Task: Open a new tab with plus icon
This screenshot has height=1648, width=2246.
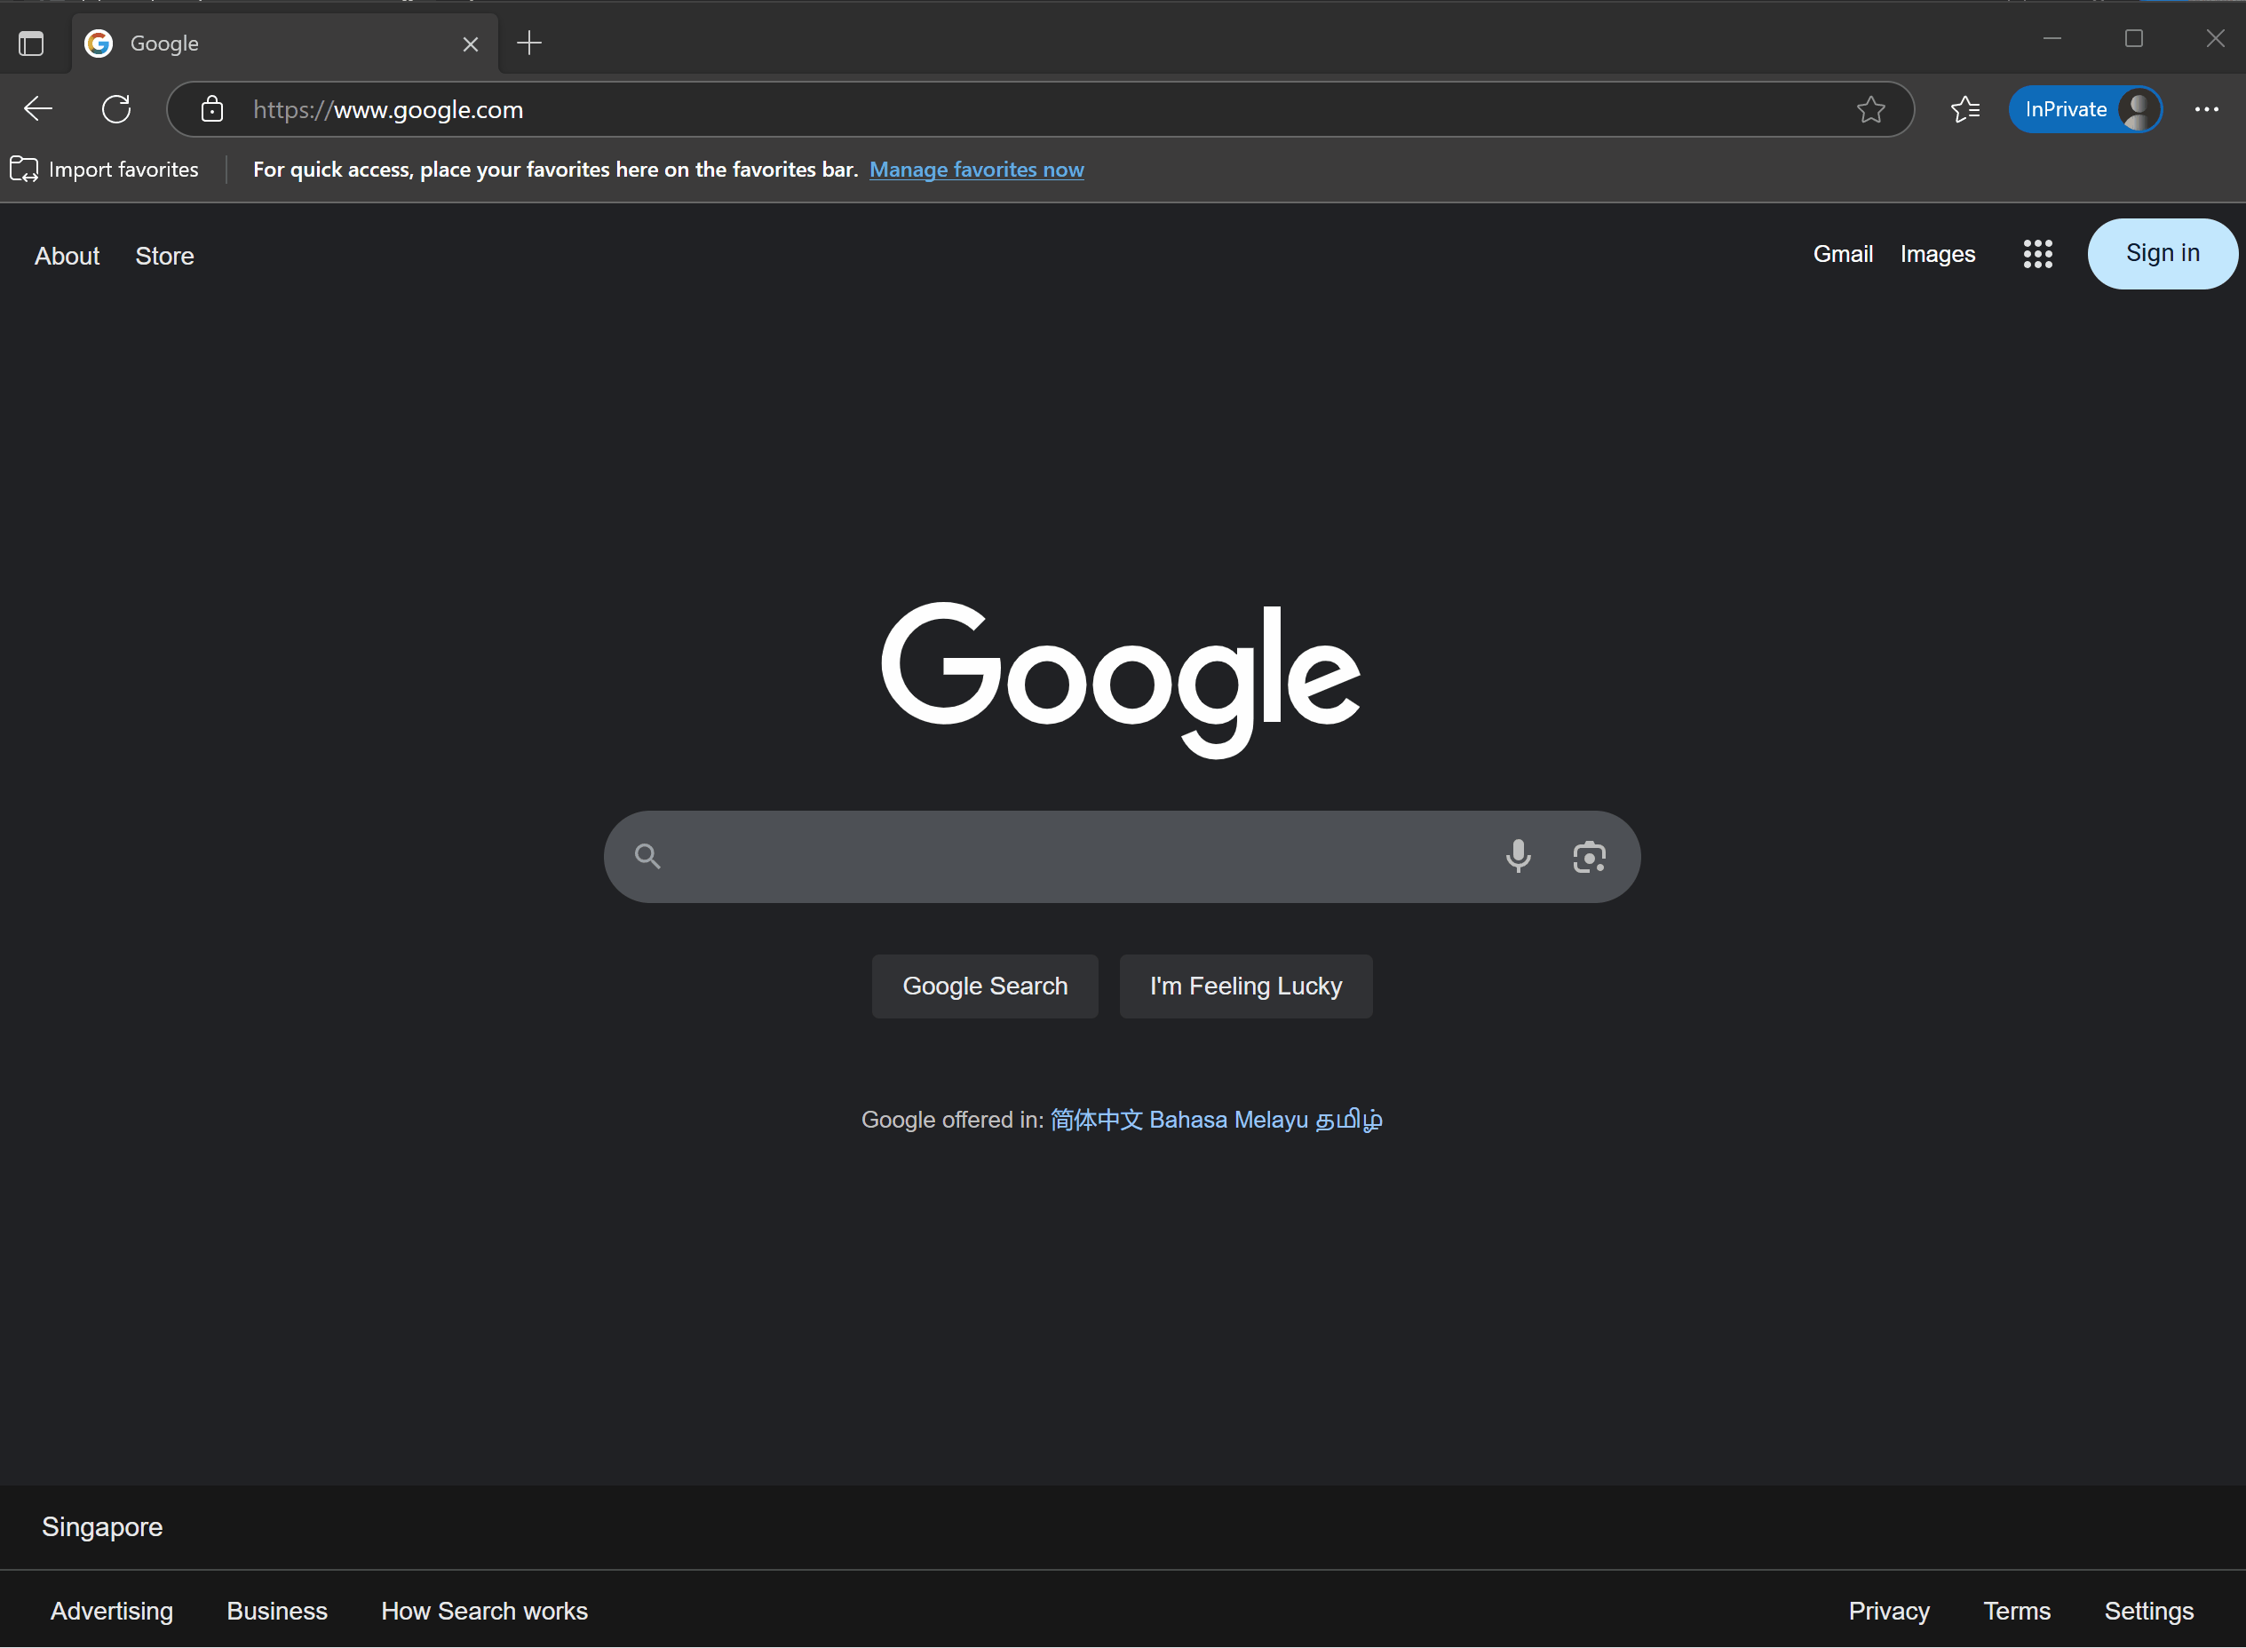Action: click(528, 43)
